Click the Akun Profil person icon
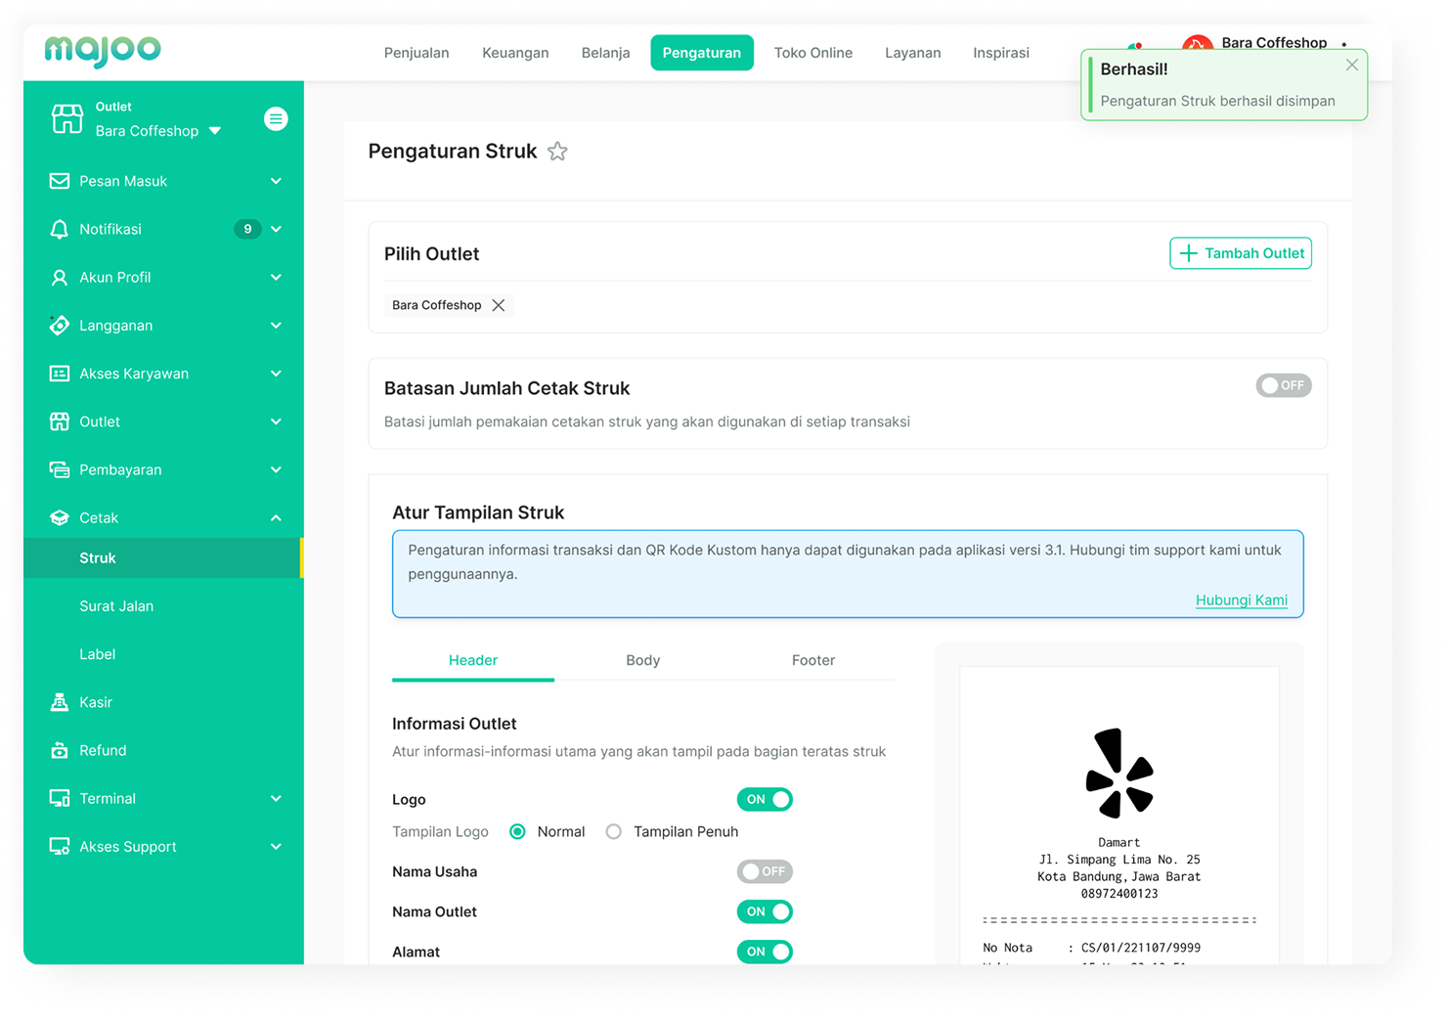The height and width of the screenshot is (1020, 1447). click(60, 277)
